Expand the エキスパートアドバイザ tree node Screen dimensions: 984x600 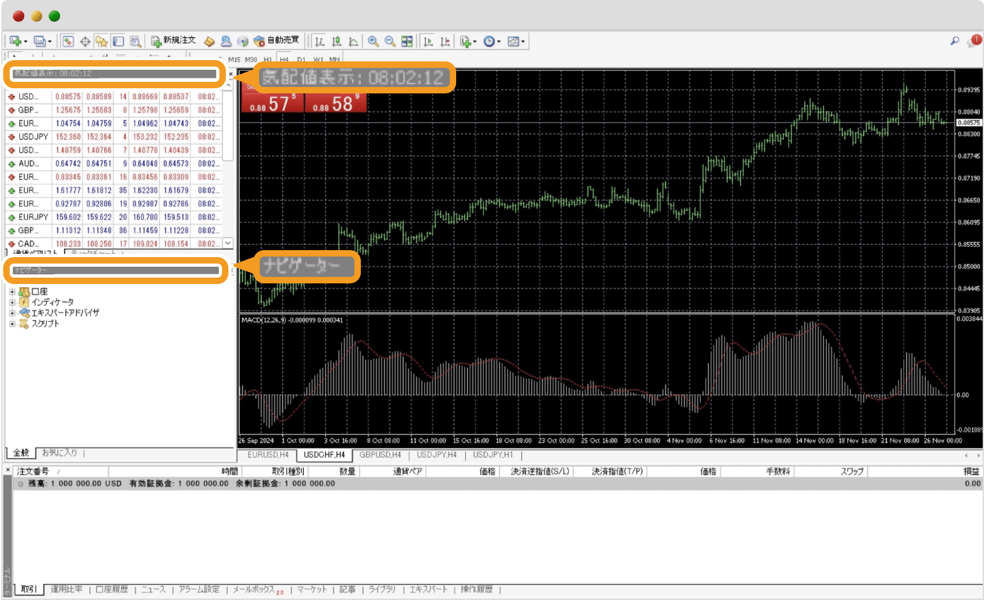(12, 313)
